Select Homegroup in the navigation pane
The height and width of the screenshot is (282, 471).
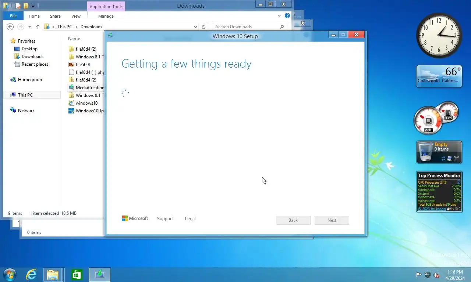[x=30, y=80]
